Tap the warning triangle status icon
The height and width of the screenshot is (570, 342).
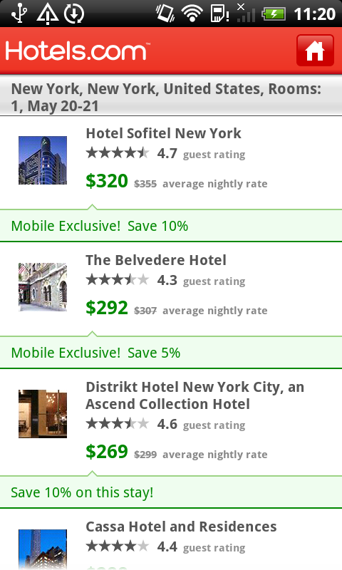click(48, 14)
